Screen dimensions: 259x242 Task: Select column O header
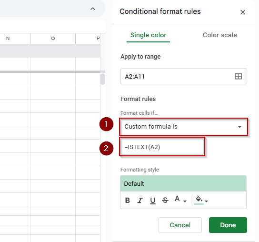pos(53,39)
